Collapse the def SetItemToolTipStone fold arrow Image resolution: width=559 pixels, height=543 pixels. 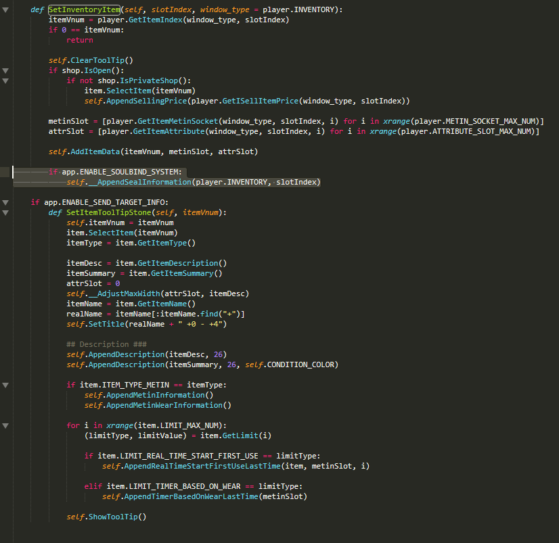click(5, 213)
